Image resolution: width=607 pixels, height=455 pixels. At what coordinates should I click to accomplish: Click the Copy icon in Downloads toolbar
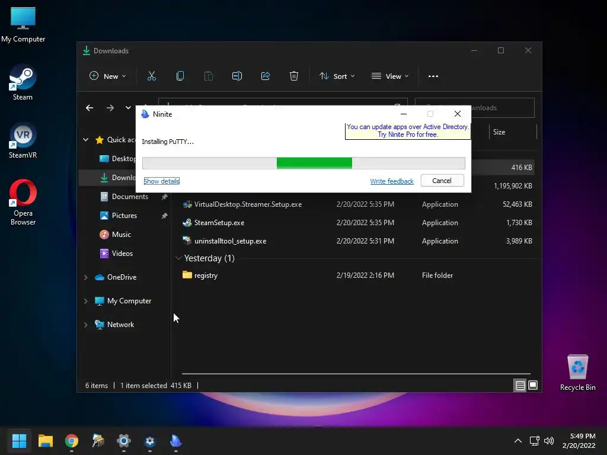[180, 76]
